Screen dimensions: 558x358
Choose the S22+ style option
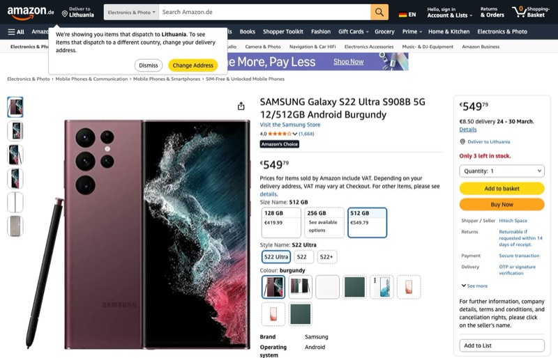coord(326,257)
